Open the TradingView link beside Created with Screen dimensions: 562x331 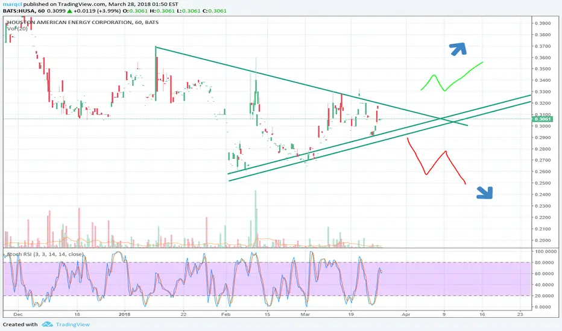73,324
